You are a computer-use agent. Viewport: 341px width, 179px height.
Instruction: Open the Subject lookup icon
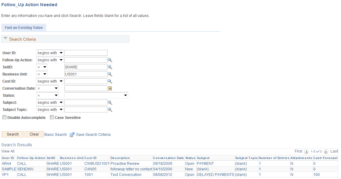[110, 102]
